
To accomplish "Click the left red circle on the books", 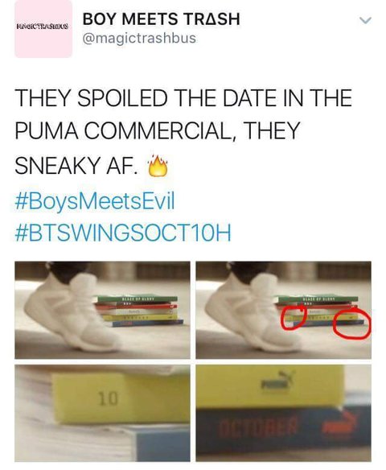I will click(x=294, y=317).
